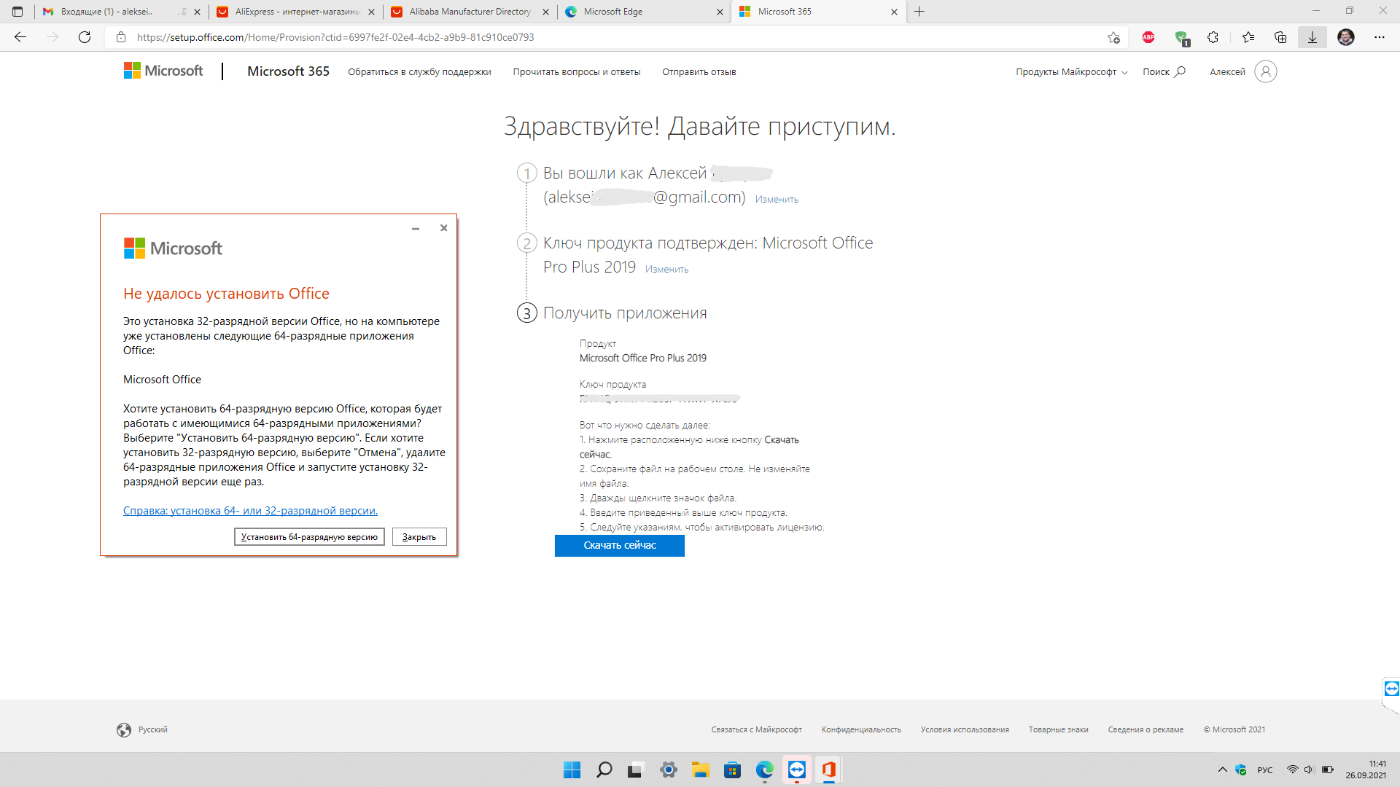1400x787 pixels.
Task: Open Microsoft Store from the taskbar
Action: (x=733, y=770)
